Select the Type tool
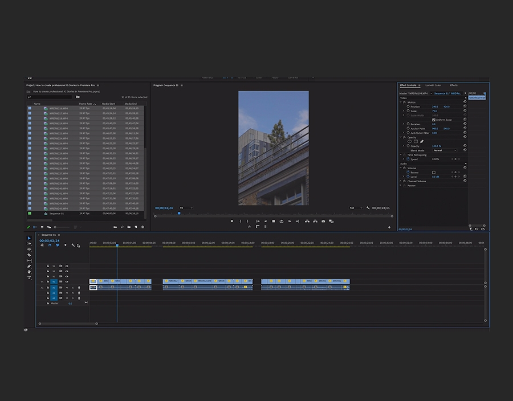513x401 pixels. (29, 277)
